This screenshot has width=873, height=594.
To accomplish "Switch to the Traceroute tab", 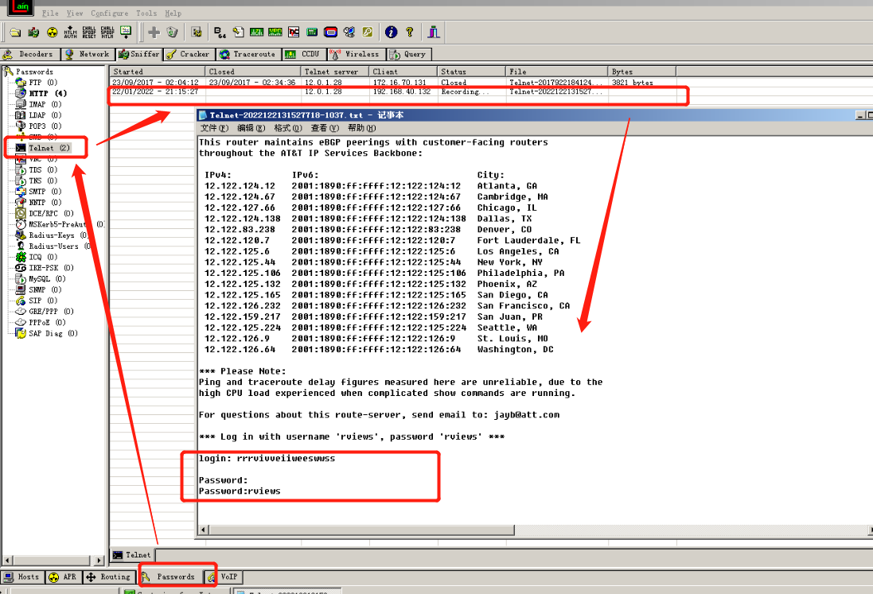I will (x=247, y=55).
